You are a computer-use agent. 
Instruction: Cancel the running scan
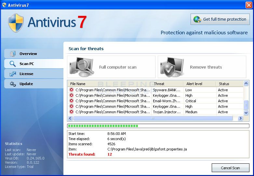pyautogui.click(x=230, y=168)
